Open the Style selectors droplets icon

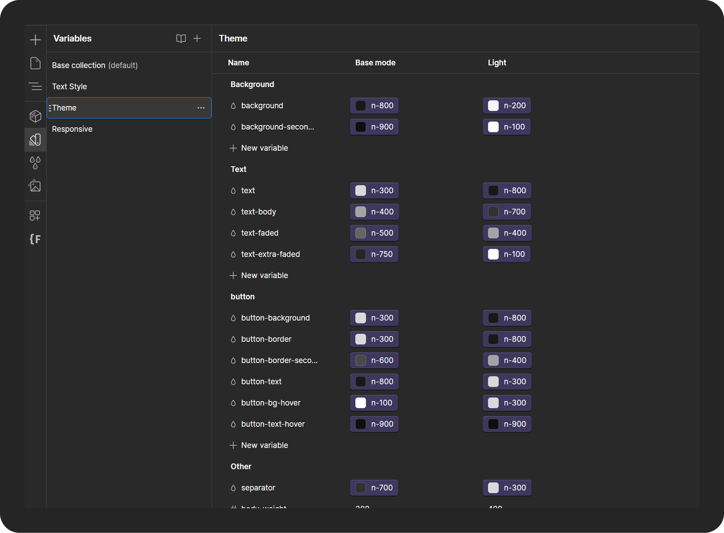point(36,163)
